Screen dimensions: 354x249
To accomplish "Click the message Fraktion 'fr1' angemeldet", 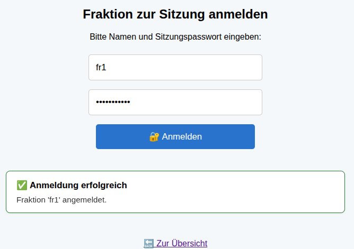I will point(61,200).
